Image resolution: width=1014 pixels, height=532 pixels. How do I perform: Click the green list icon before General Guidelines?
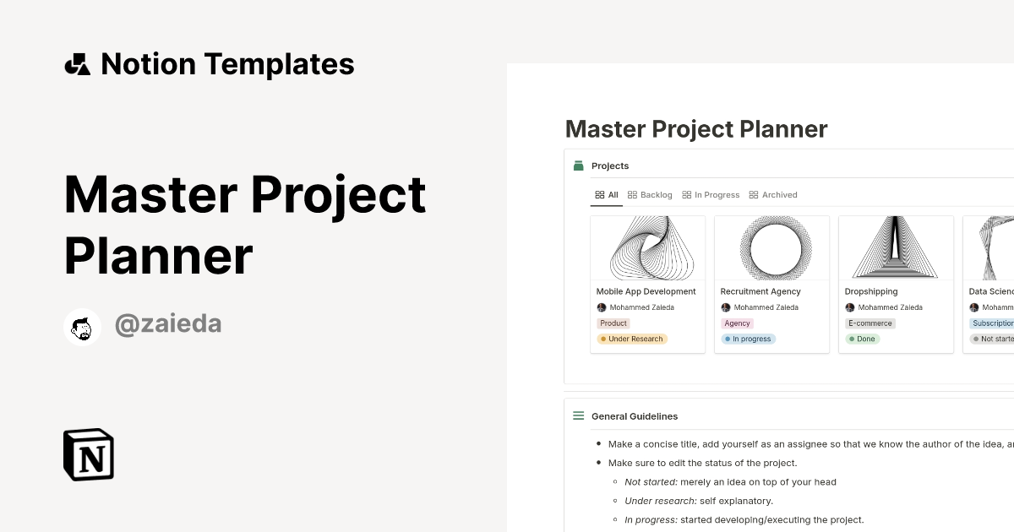(578, 415)
